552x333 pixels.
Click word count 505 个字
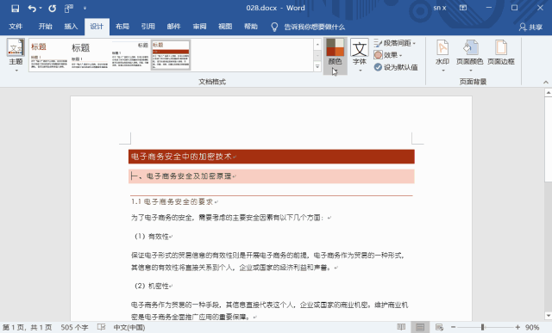point(74,327)
